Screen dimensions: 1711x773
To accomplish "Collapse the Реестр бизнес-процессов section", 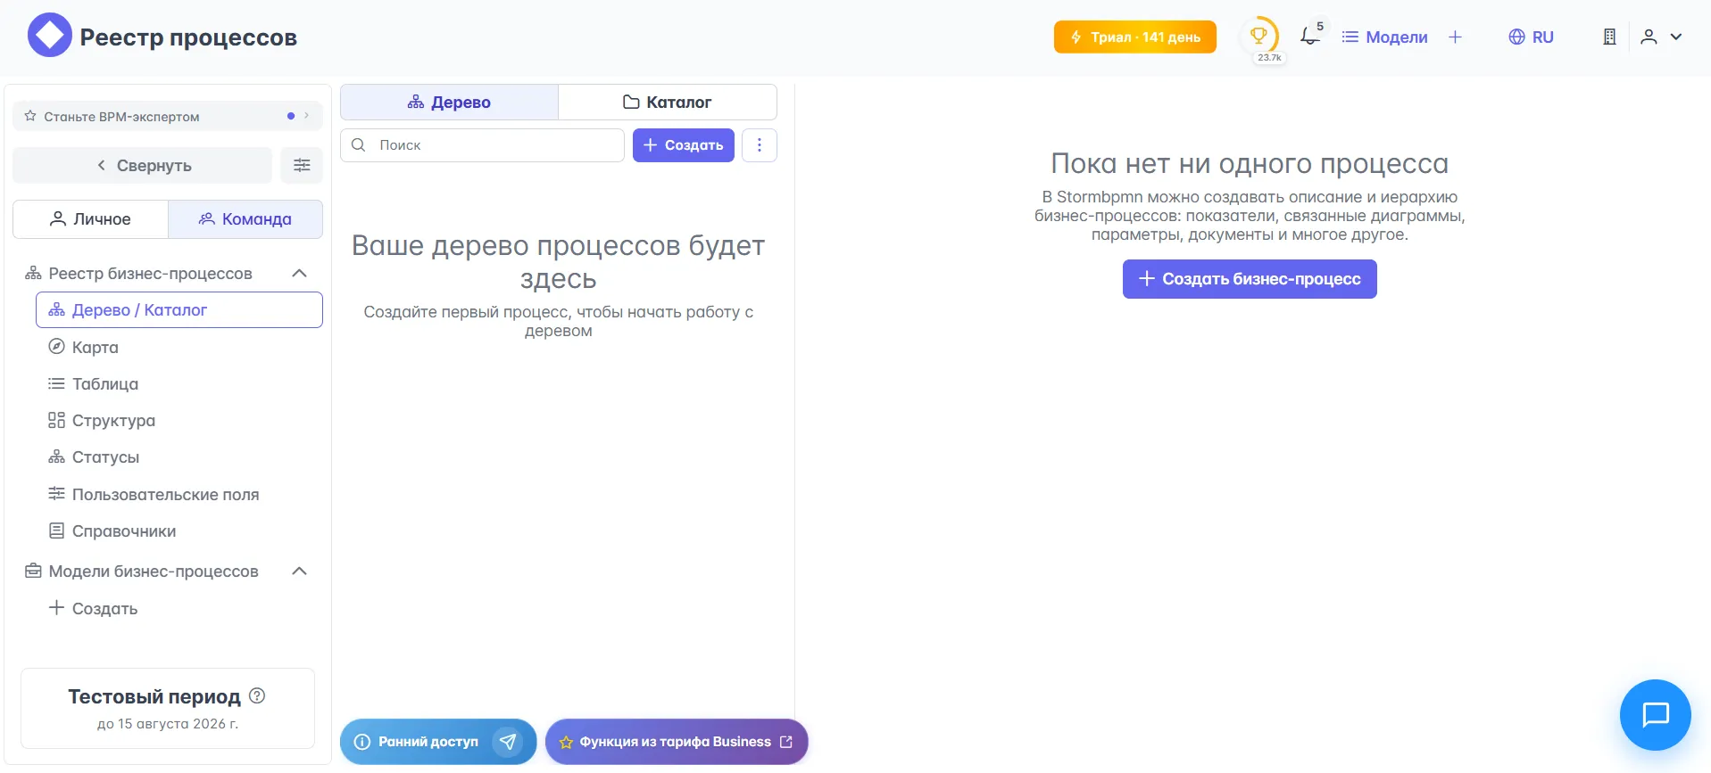I will click(x=300, y=274).
